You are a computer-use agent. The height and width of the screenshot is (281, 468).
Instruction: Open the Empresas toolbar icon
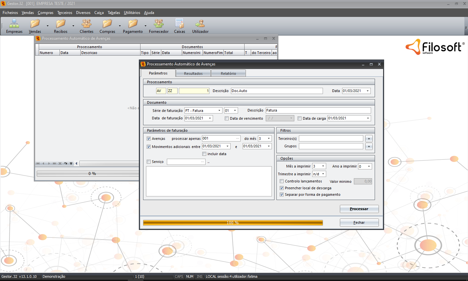pyautogui.click(x=14, y=24)
